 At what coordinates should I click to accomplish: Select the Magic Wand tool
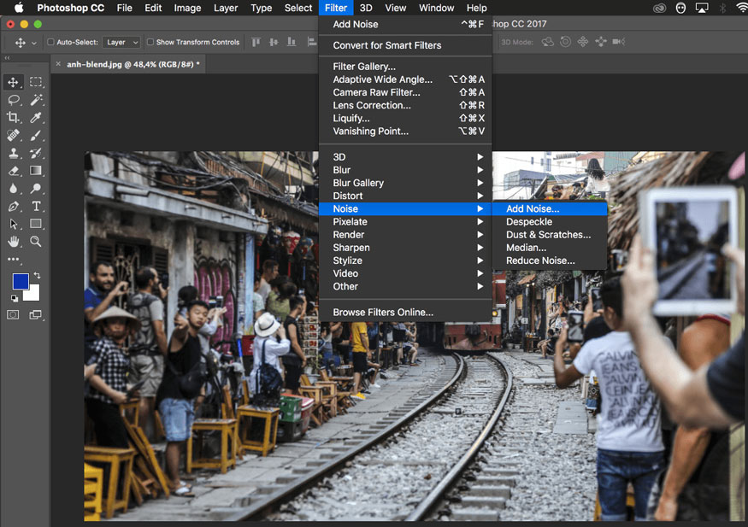coord(36,100)
